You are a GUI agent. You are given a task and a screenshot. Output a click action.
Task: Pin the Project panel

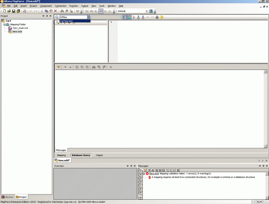(47, 16)
